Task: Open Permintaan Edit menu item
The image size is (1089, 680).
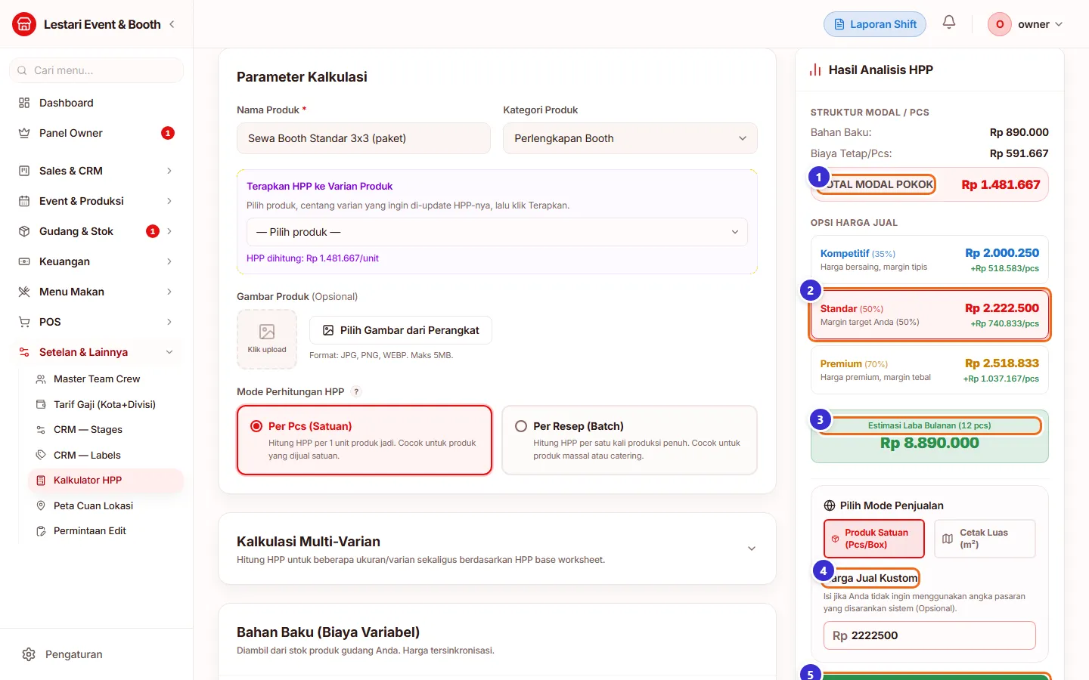Action: pos(106,531)
